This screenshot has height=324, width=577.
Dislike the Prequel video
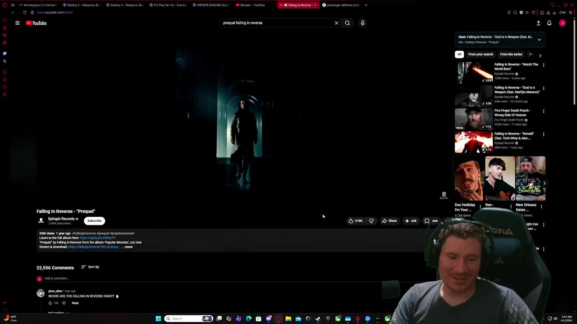371,221
